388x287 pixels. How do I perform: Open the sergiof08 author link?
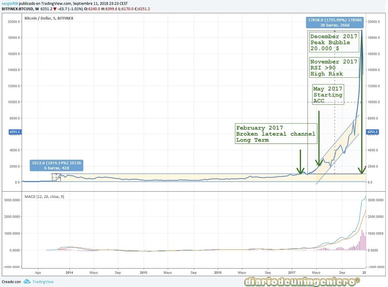click(x=10, y=3)
